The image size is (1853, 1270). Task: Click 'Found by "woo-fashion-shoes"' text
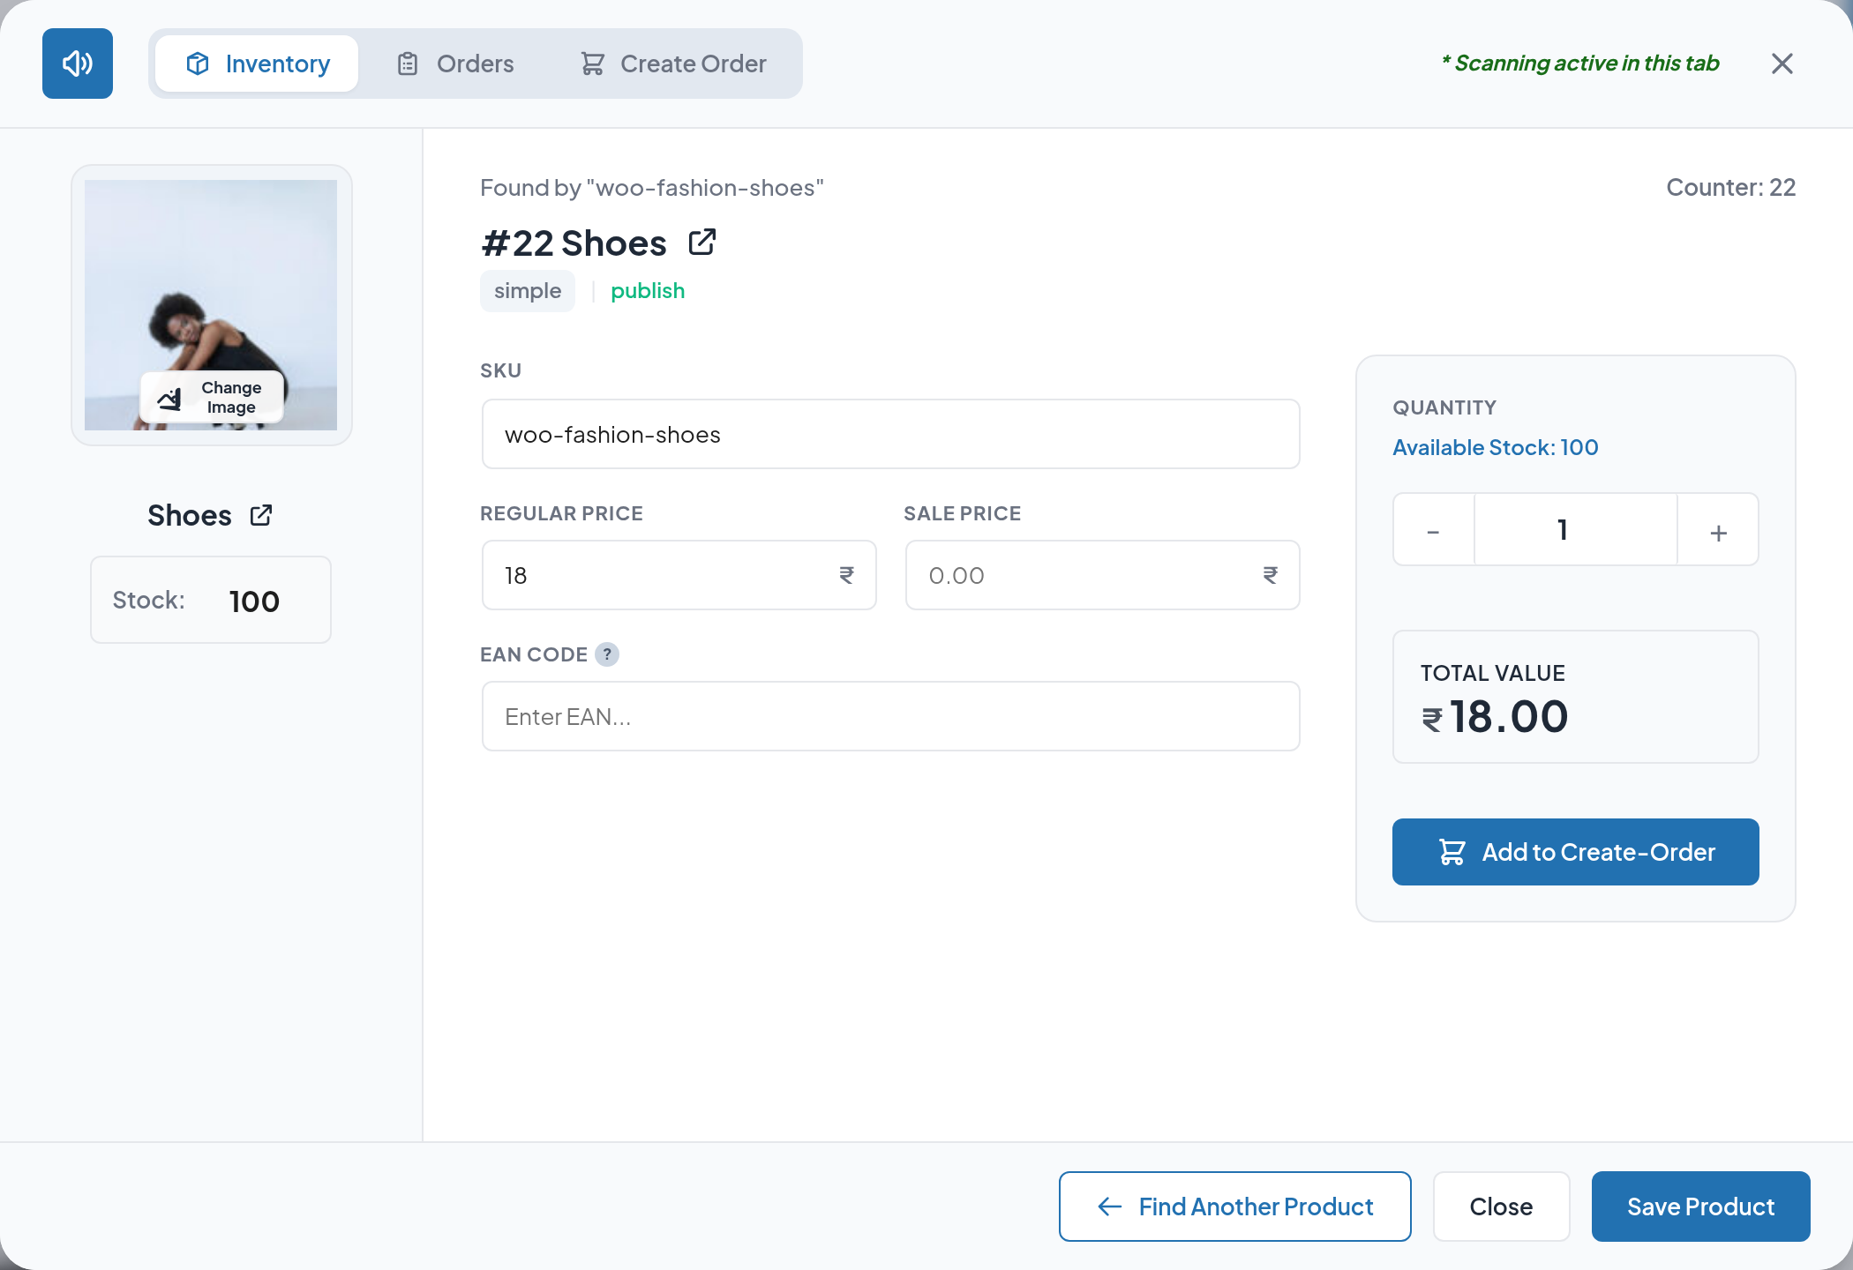pyautogui.click(x=652, y=188)
